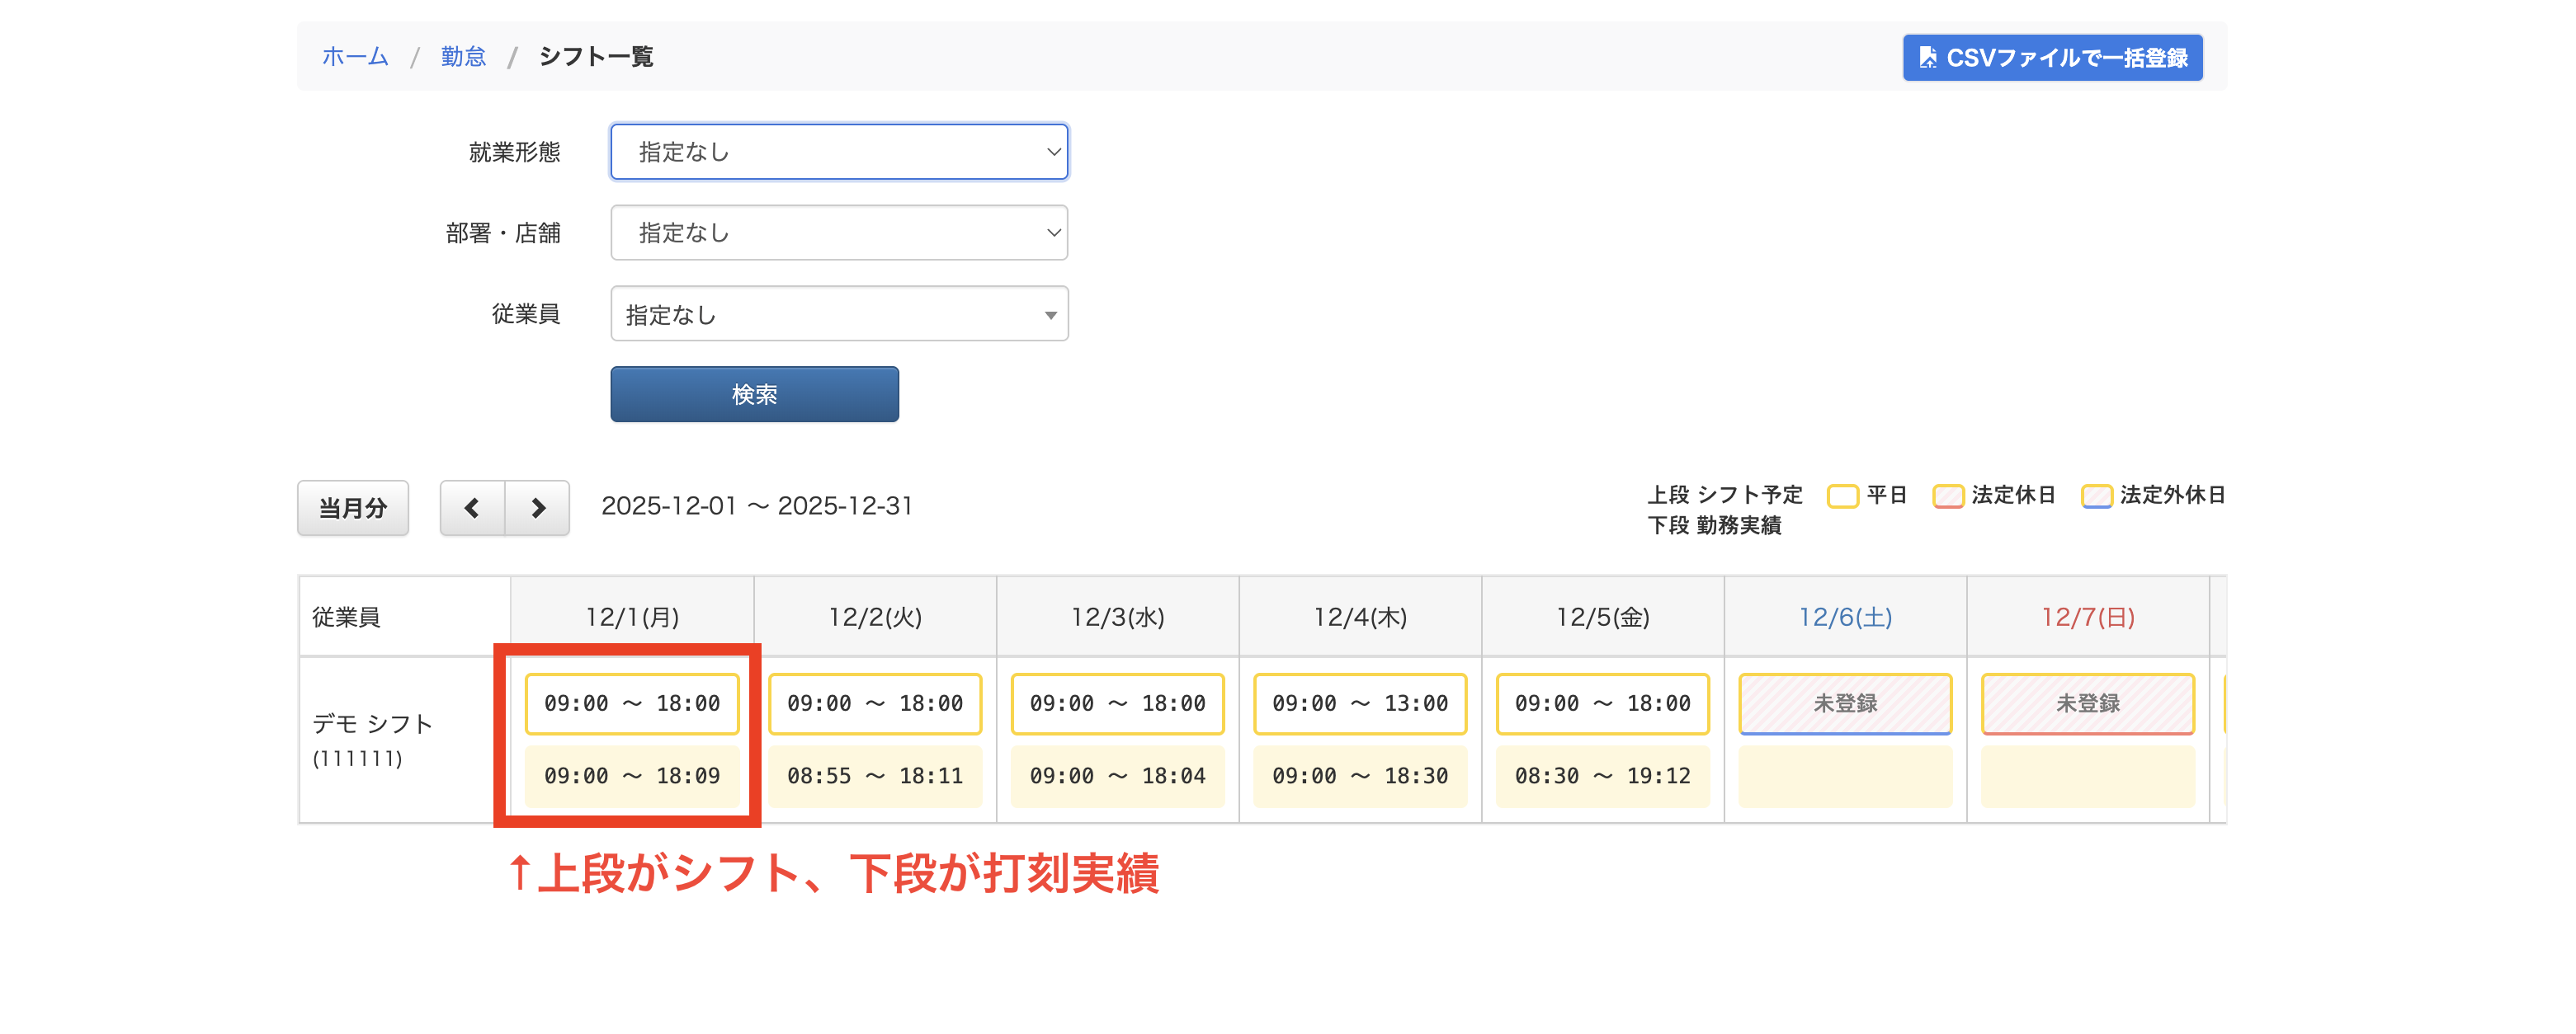Click actual record 09:00 〜 18:04
This screenshot has height=1034, width=2576.
[x=1118, y=776]
